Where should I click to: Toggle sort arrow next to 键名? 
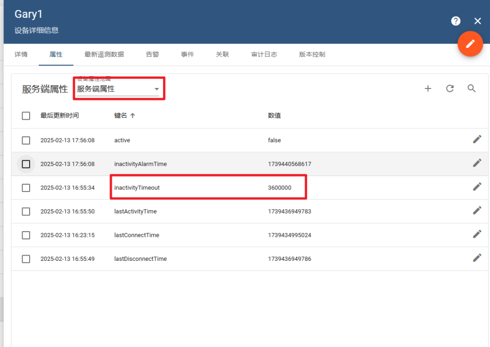(133, 116)
